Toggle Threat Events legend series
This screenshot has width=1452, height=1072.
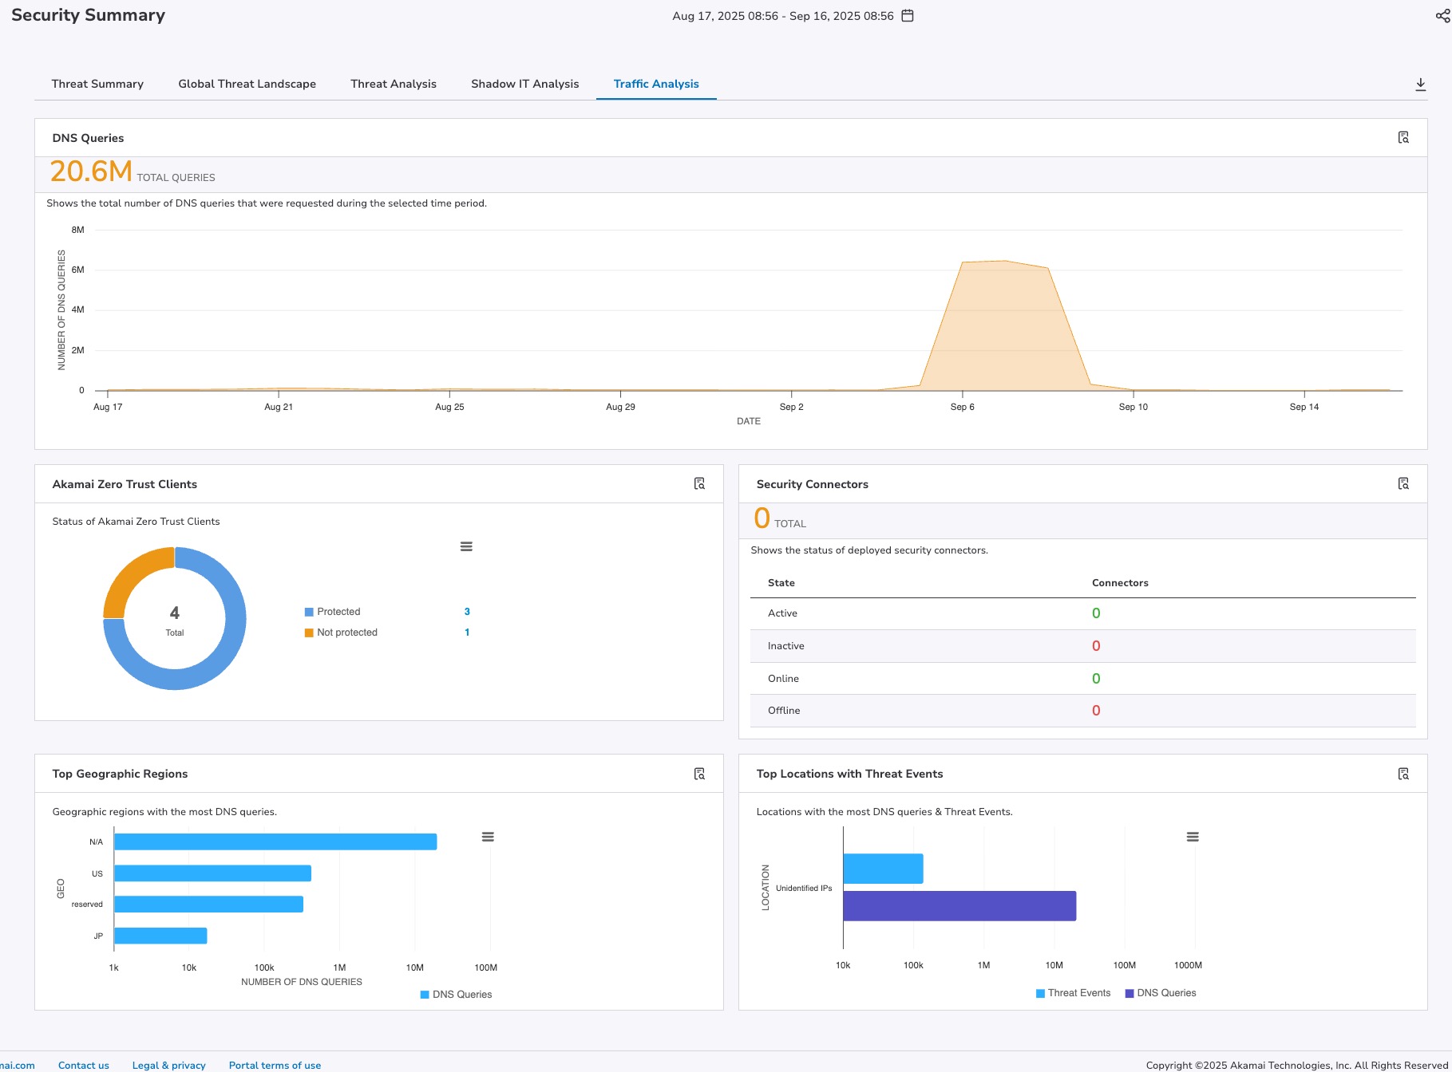click(1078, 993)
